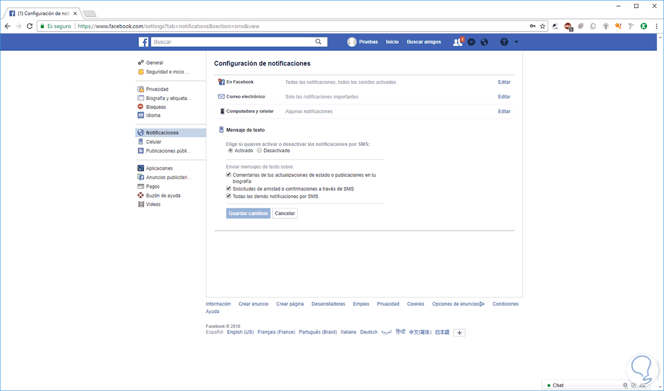Switch language to Deutsch
Viewport: 664px width, 391px height.
coord(369,332)
